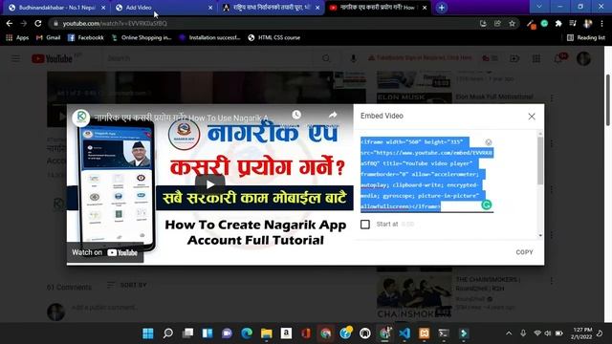Click COPY to copy embed code
The height and width of the screenshot is (344, 612).
(x=524, y=252)
